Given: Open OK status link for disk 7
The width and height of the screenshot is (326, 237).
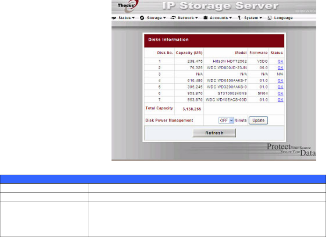Looking at the screenshot, I should [280, 100].
